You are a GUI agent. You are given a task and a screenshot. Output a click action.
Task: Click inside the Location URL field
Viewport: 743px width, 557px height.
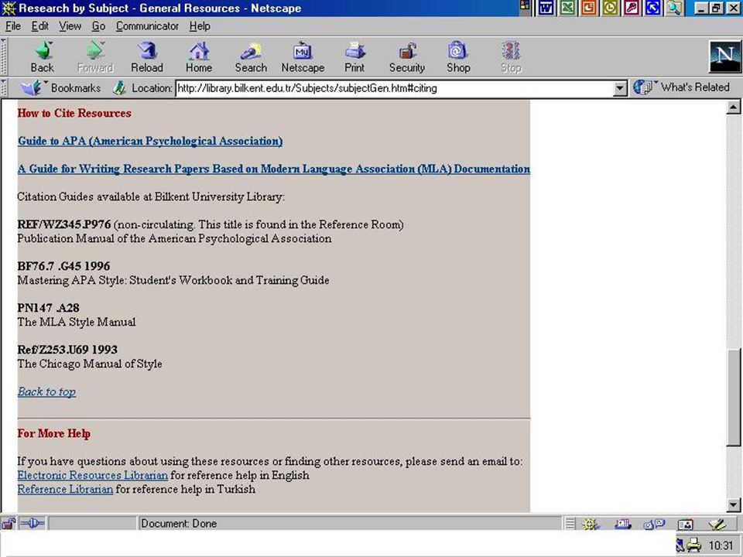click(x=394, y=88)
